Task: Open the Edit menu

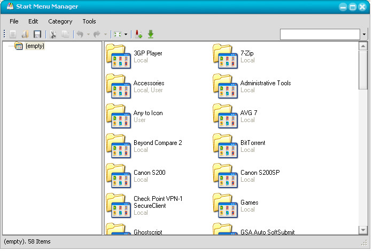Action: point(33,21)
